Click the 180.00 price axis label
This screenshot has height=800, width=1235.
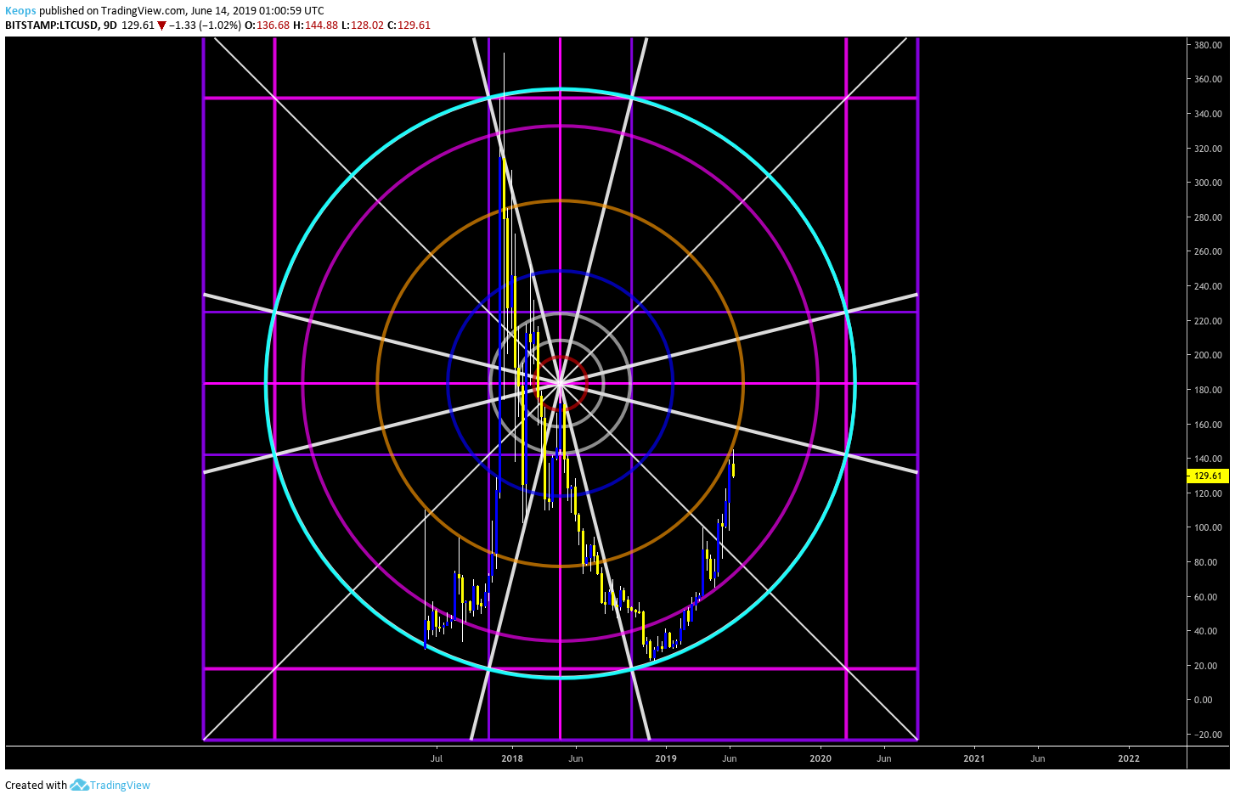click(1208, 390)
